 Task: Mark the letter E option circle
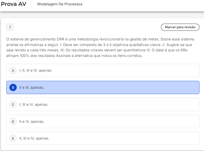13,138
